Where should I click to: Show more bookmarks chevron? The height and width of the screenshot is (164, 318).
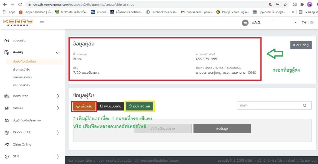pos(293,12)
